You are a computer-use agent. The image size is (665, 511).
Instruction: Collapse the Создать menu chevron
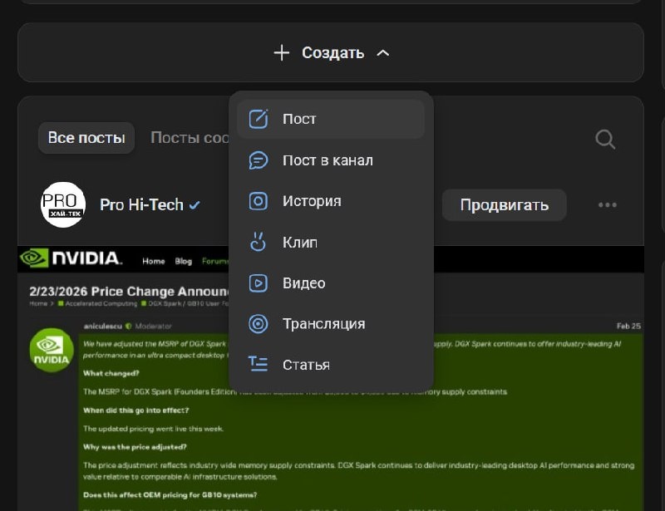(x=383, y=53)
